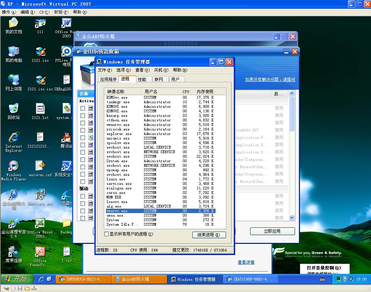Sort processes by 映像名称 column header
Viewport: 371px width, 292px height.
tap(123, 91)
